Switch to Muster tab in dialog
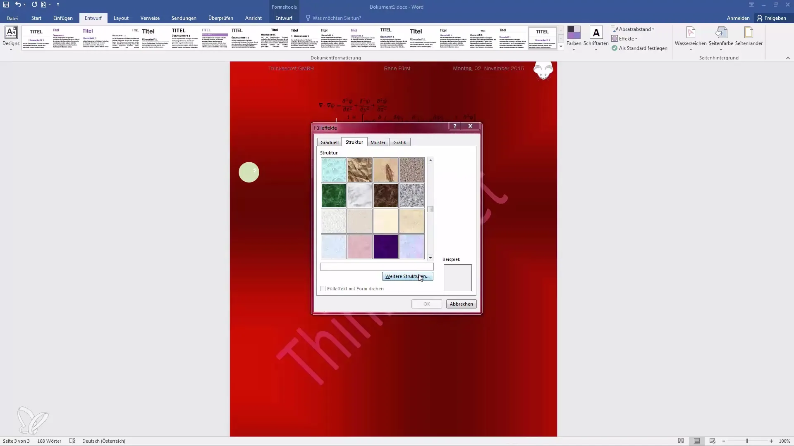 [378, 142]
